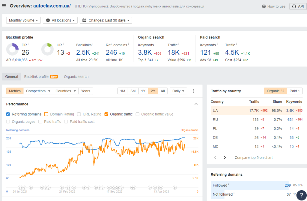Set chart range to 1M
The image size is (307, 201).
[x=123, y=91]
